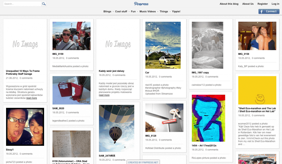
Task: Open the About this blog page
Action: click(229, 4)
